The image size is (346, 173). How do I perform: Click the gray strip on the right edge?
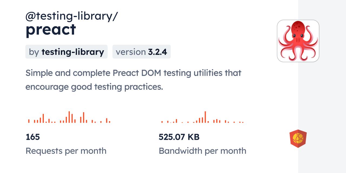click(x=322, y=86)
